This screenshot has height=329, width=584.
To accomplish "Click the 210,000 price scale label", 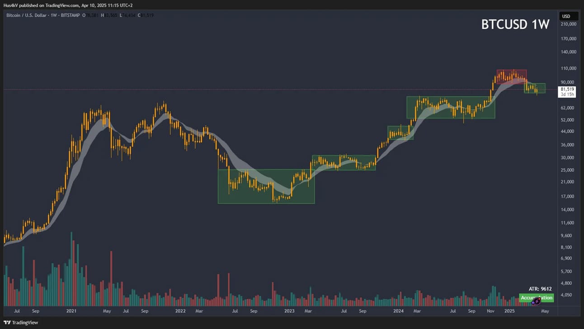I will (568, 24).
